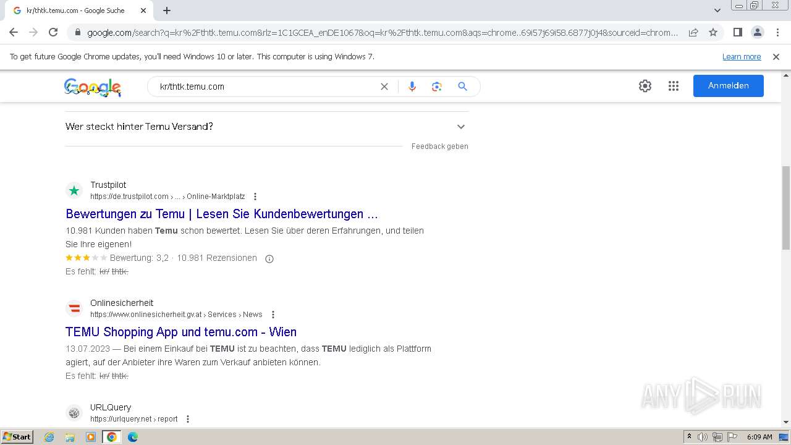Open more options for Trustpilot result
Viewport: 791px width, 445px height.
click(x=255, y=197)
